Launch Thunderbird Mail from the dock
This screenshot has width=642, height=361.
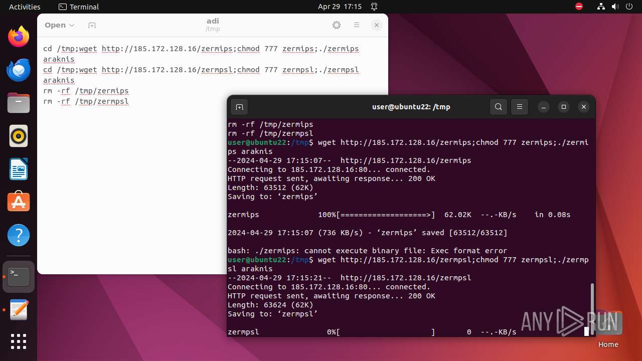(x=19, y=70)
